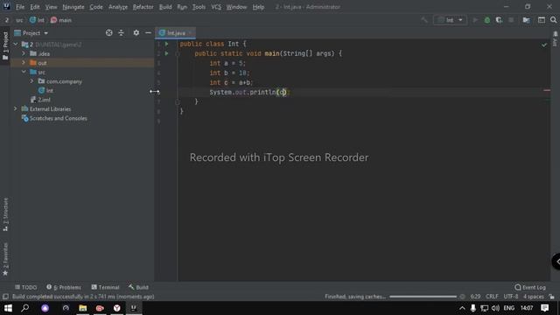560x315 pixels.
Task: Hide the Project panel with minus icon
Action: pos(148,33)
